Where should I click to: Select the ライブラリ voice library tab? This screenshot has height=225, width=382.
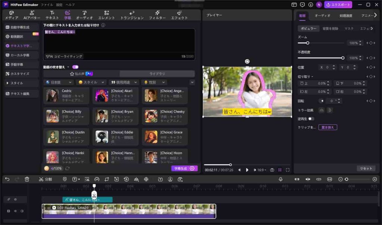(157, 74)
